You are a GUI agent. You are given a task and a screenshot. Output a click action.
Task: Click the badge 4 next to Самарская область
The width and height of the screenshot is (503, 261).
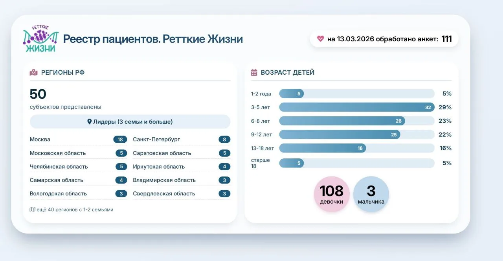click(121, 180)
